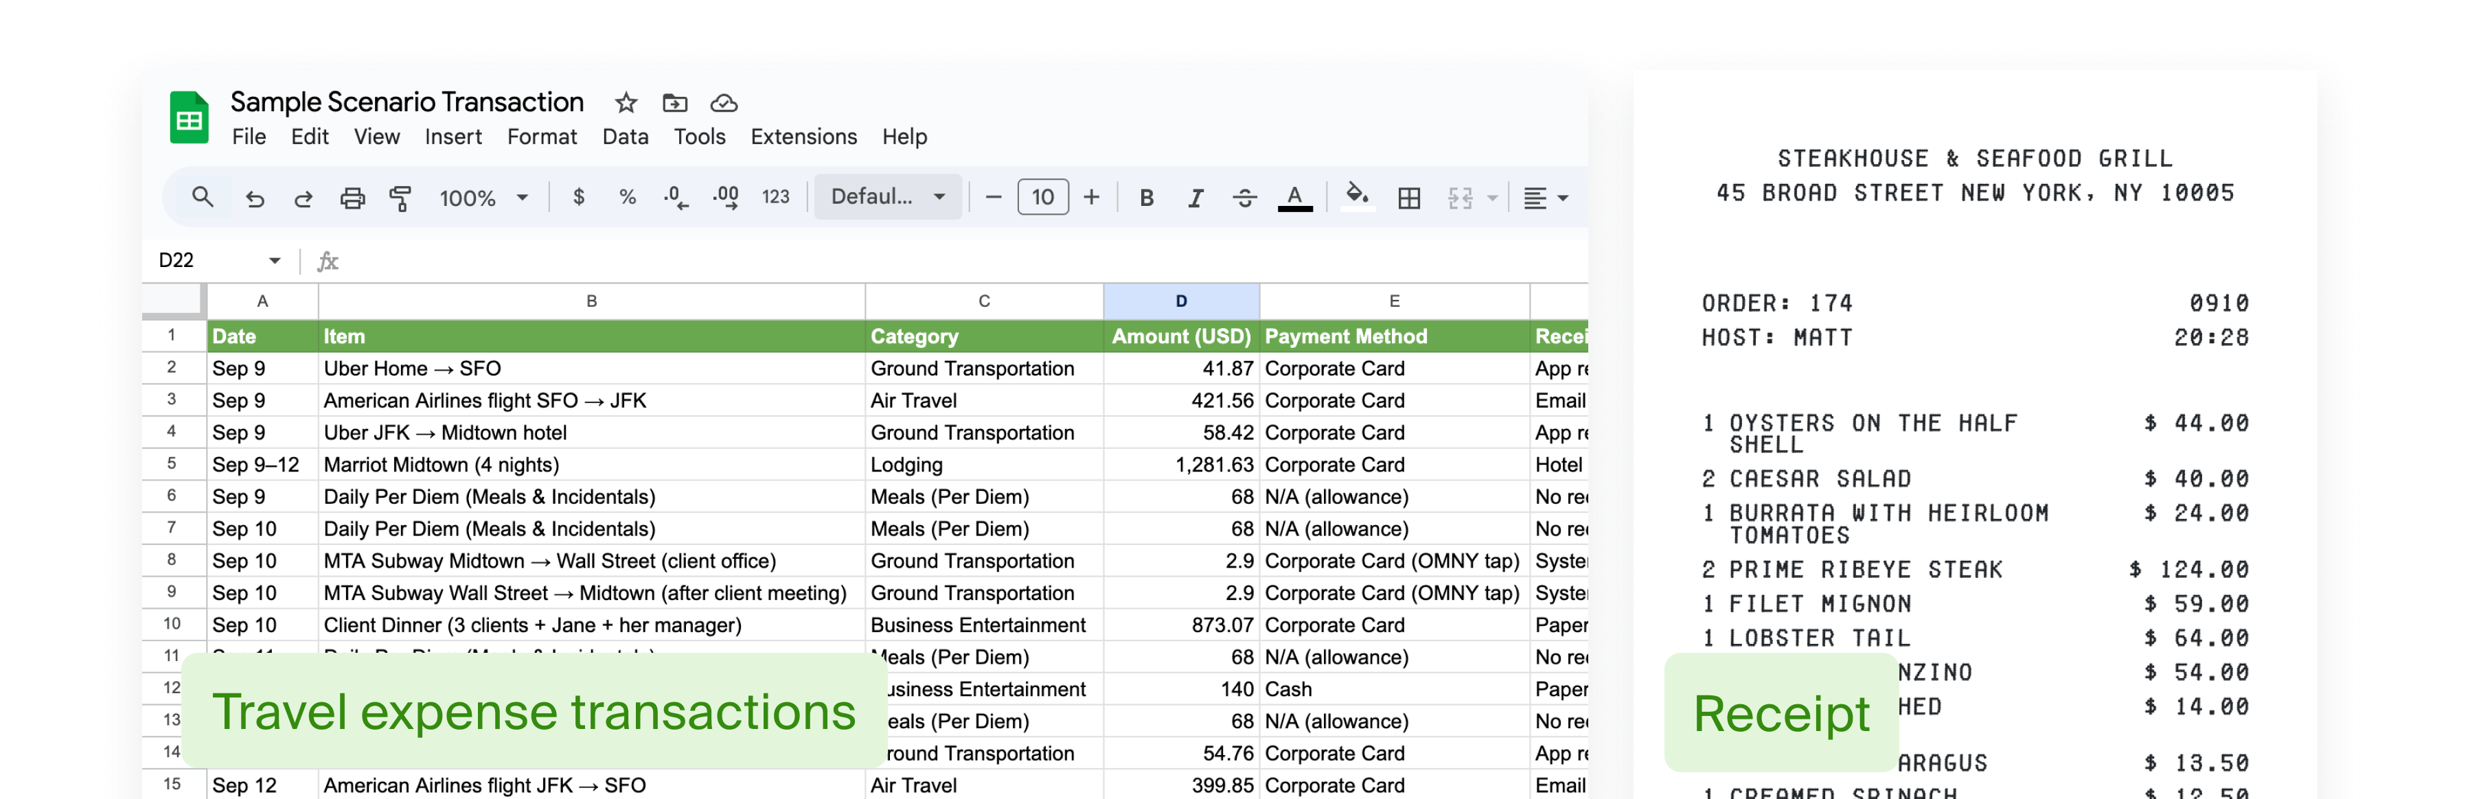This screenshot has width=2472, height=799.
Task: Click the print icon
Action: (352, 198)
